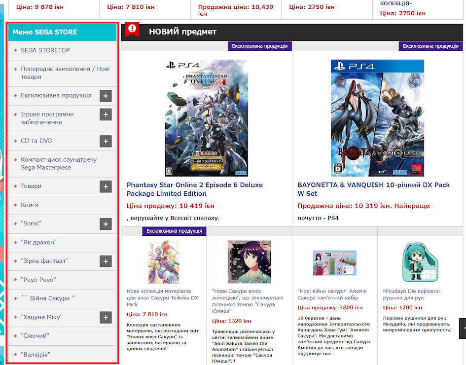The image size is (466, 365).
Task: Open the Війна Сакури category
Action: click(63, 299)
